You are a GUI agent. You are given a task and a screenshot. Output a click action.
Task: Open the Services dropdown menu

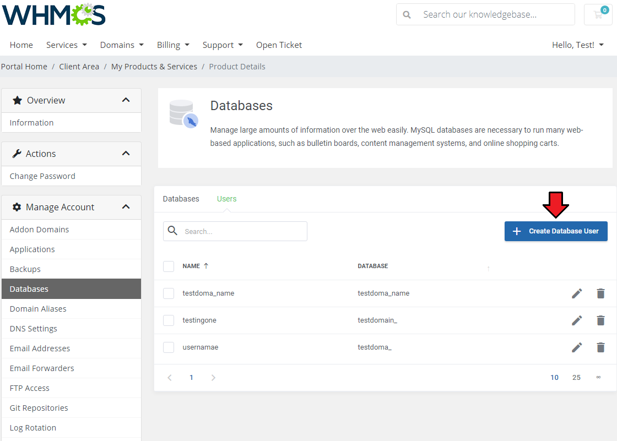(67, 45)
